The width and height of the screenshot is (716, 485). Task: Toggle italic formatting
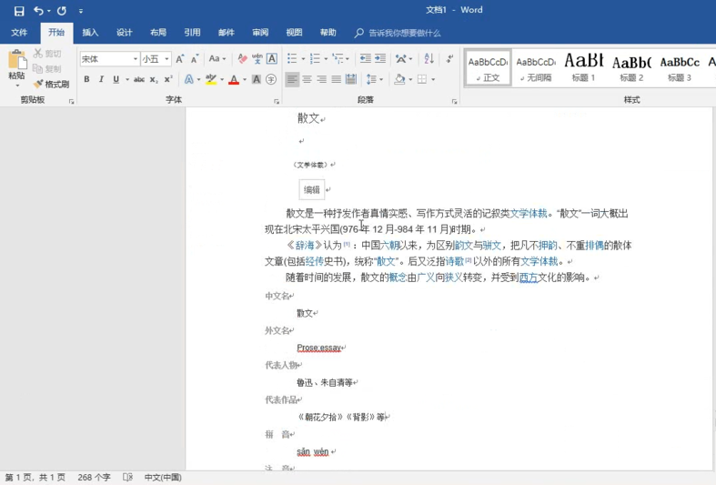point(101,80)
